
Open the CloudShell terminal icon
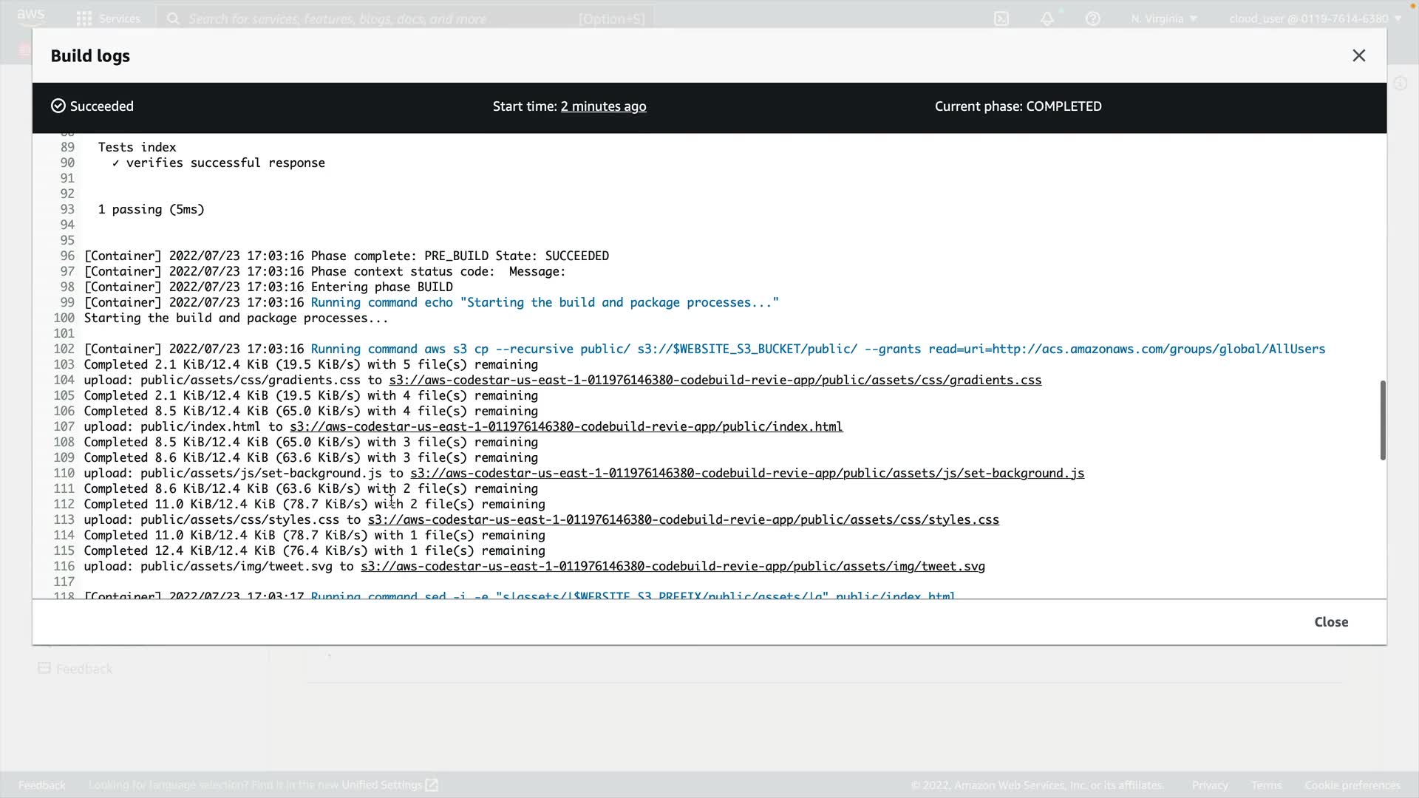(1001, 18)
